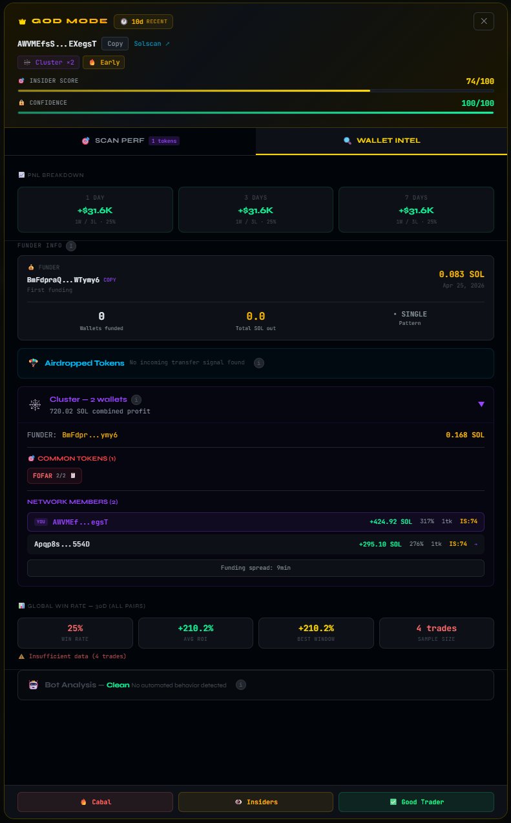
Task: Click the 1 tokens badge on Scan Perf
Action: click(164, 141)
